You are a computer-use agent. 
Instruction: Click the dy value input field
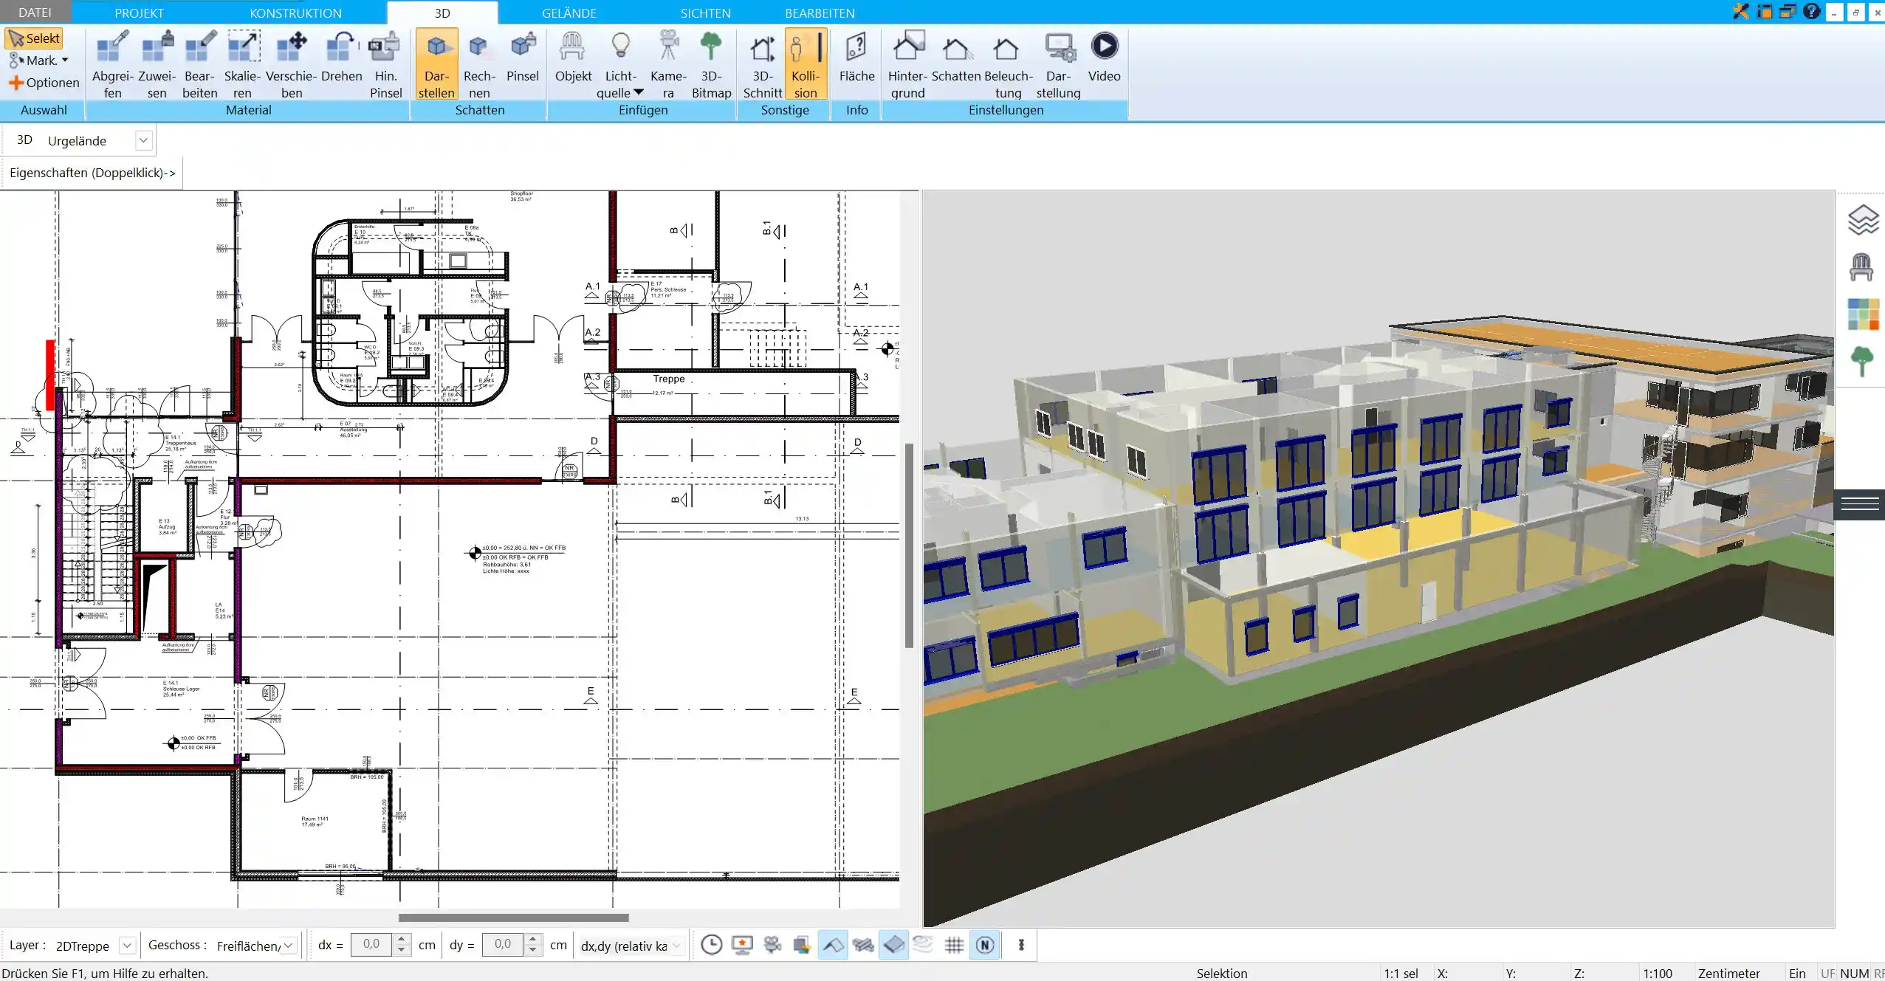503,945
